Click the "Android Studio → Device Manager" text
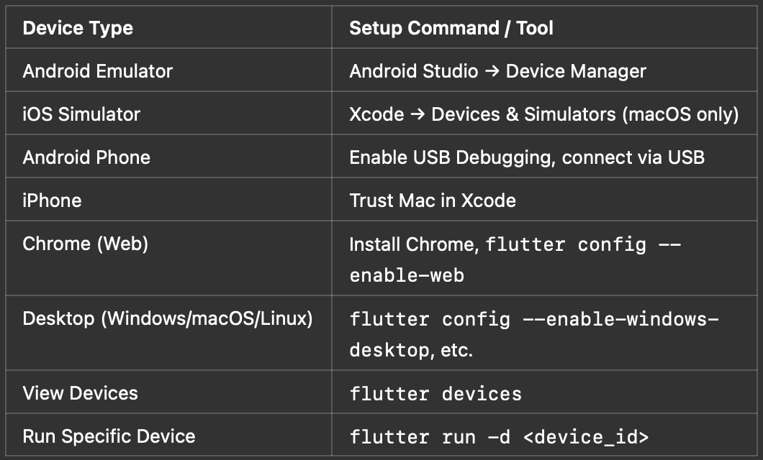Viewport: 763px width, 460px height. point(497,71)
